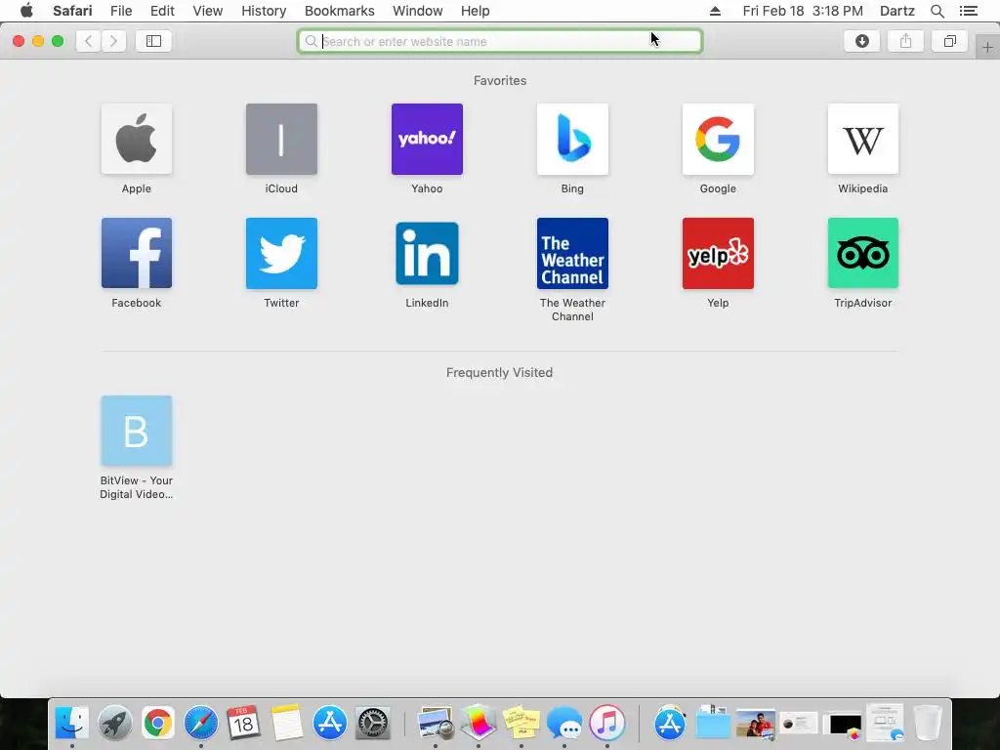Open App Store next to System Preferences

click(330, 724)
